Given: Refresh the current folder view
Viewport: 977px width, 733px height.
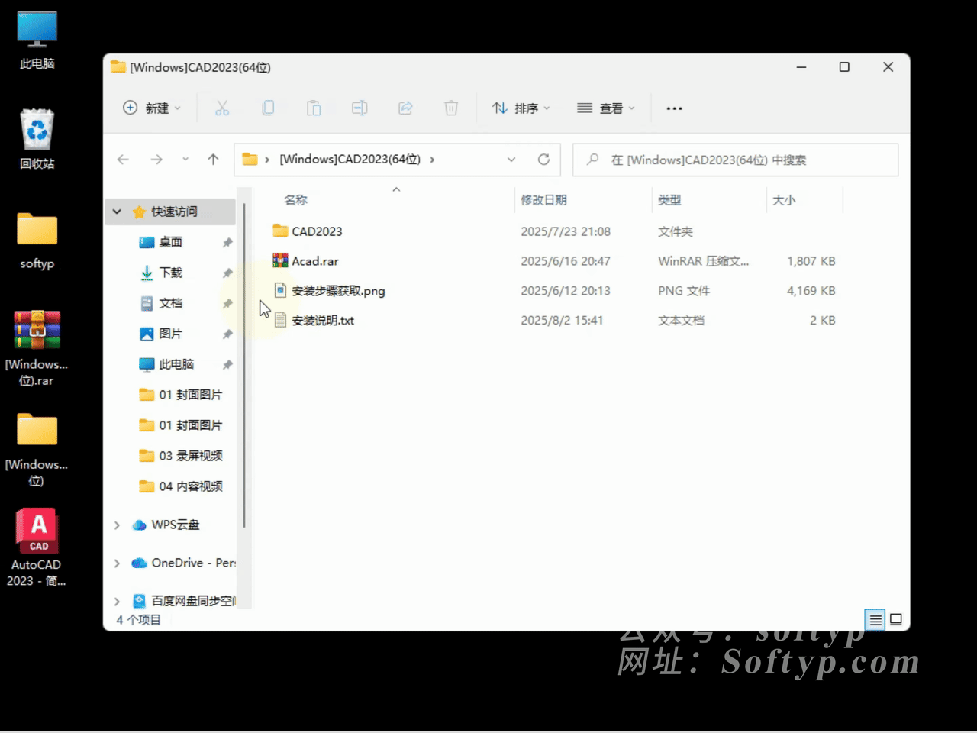Looking at the screenshot, I should point(543,160).
